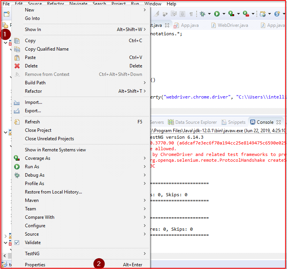The image size is (287, 269).
Task: Open Properties from the context menu
Action: click(81, 265)
